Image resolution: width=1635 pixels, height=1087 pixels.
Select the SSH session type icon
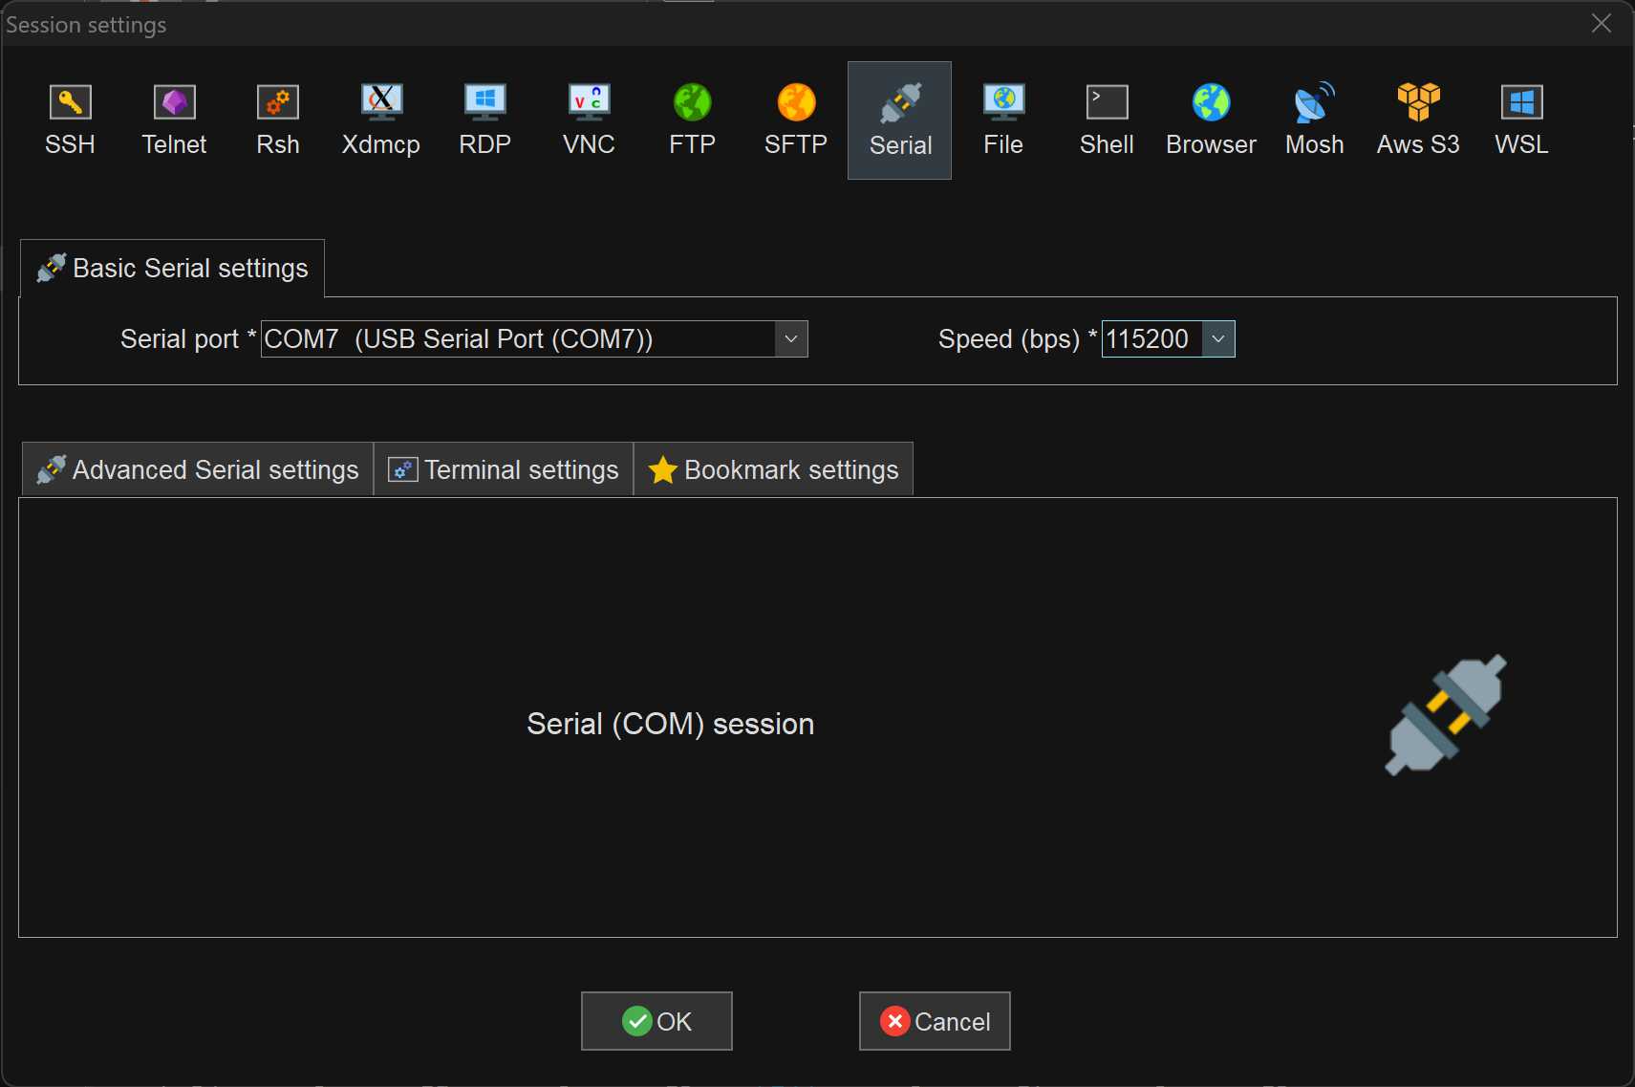click(70, 120)
